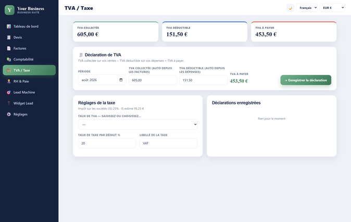
Task: Expand the EUR € currency selector
Action: [332, 8]
